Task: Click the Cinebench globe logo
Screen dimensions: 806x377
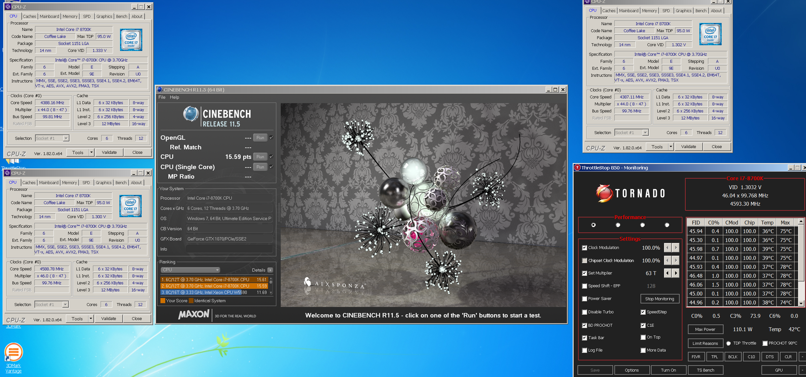Action: (x=191, y=114)
